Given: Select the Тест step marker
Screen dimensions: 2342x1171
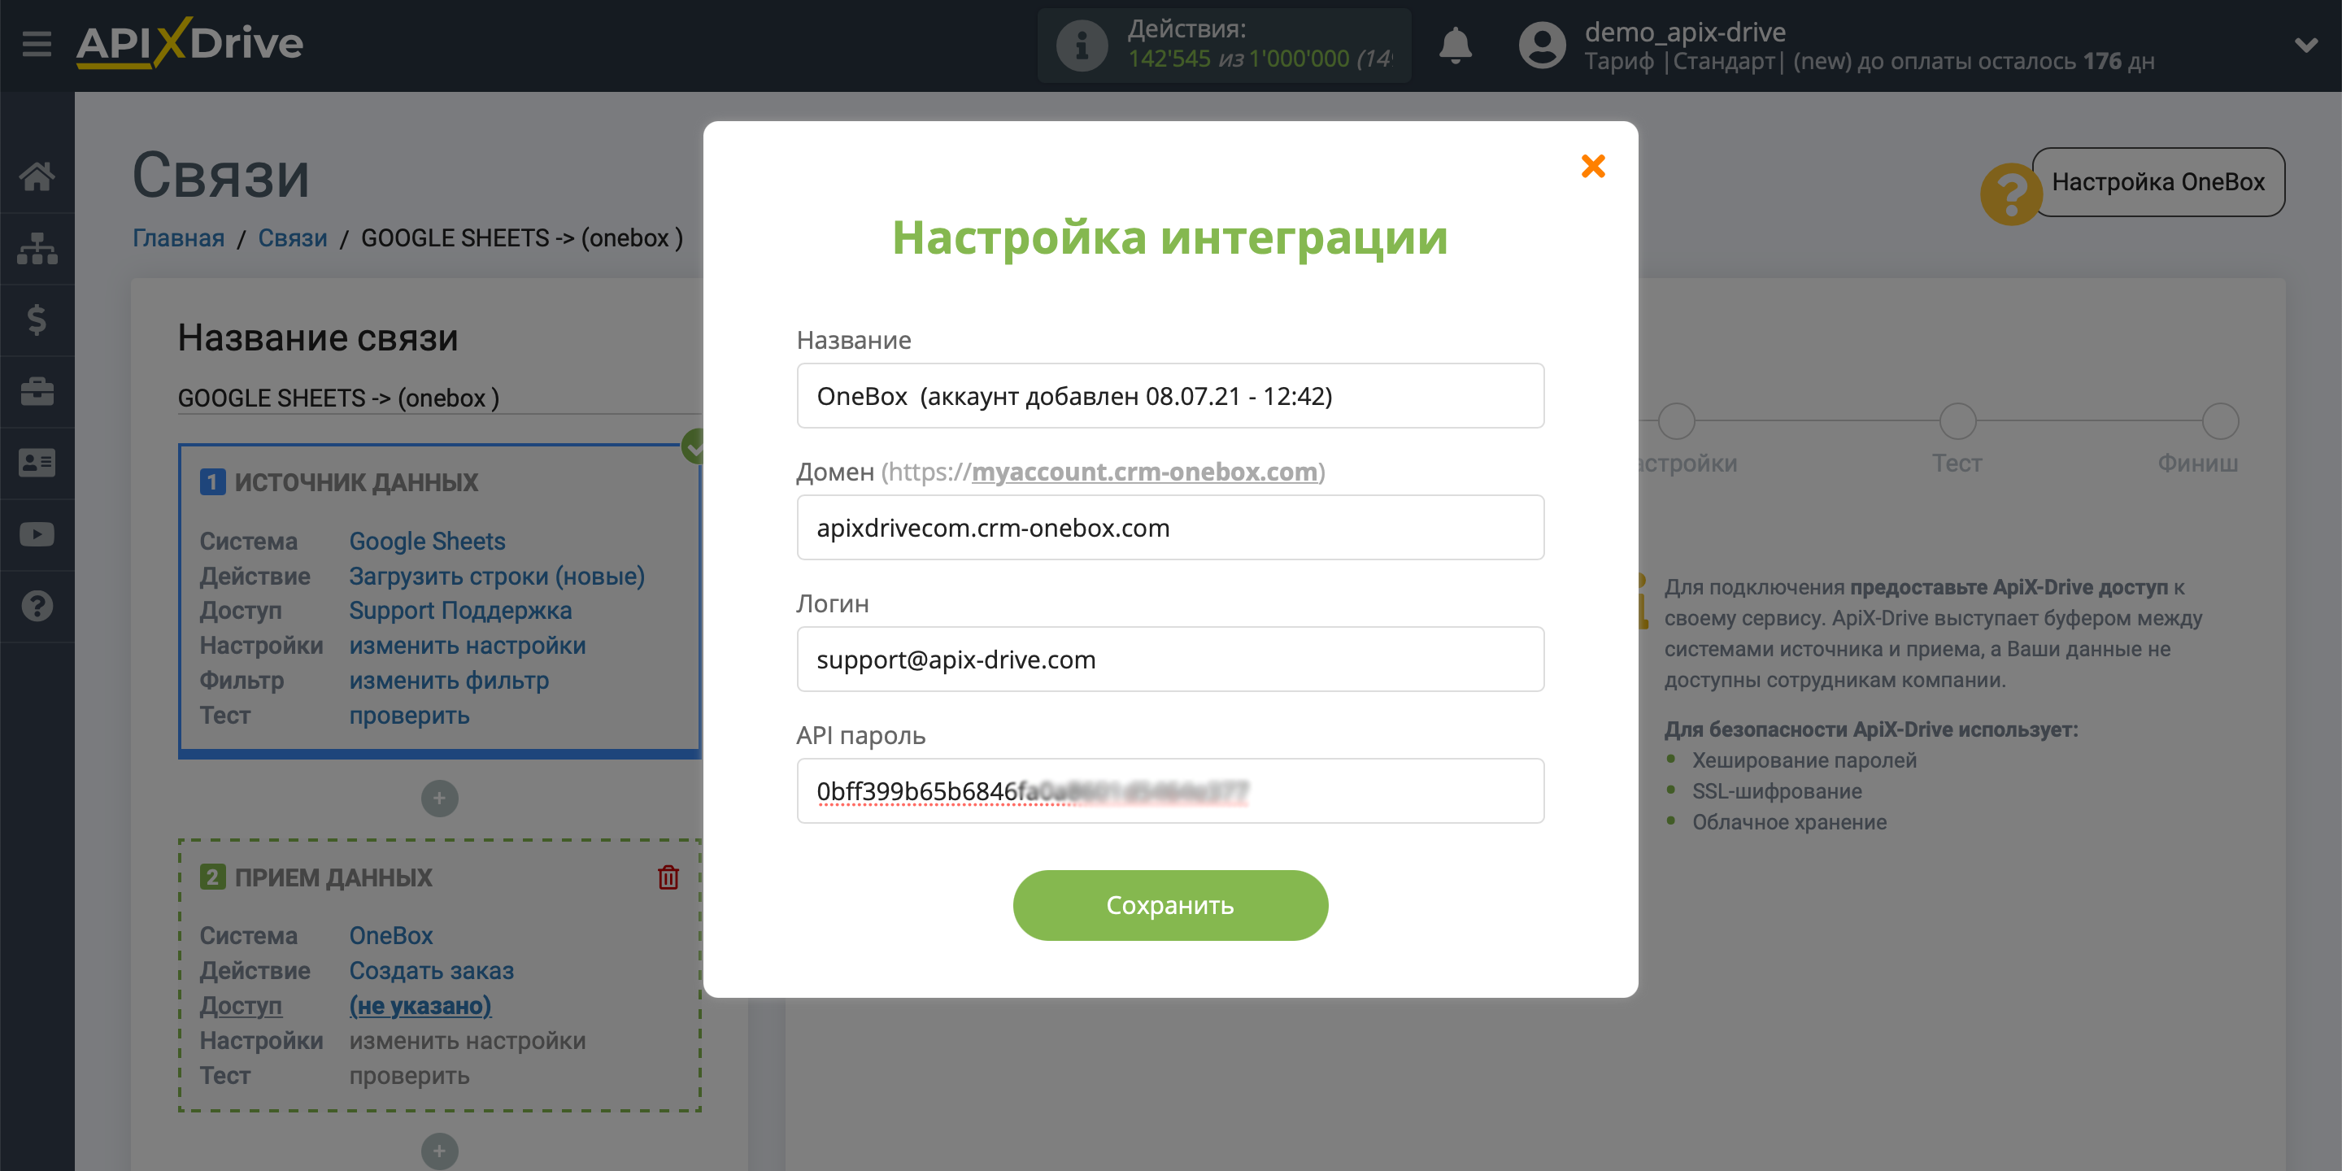Looking at the screenshot, I should [1957, 421].
